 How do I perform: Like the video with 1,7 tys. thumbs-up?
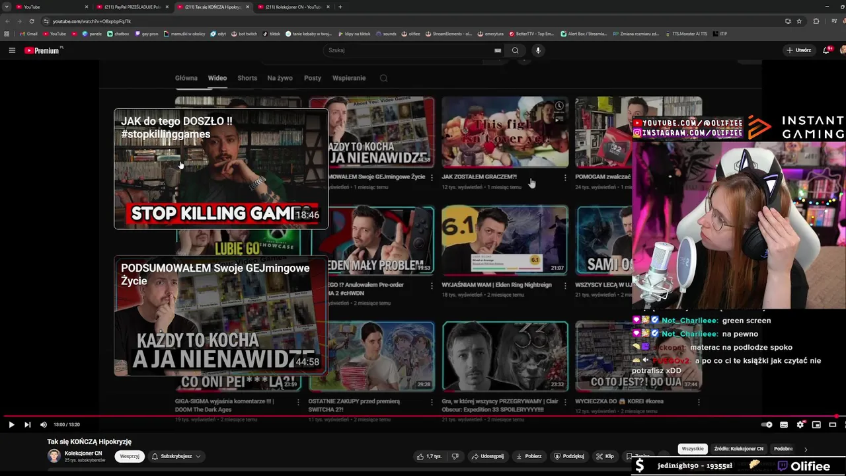429,456
